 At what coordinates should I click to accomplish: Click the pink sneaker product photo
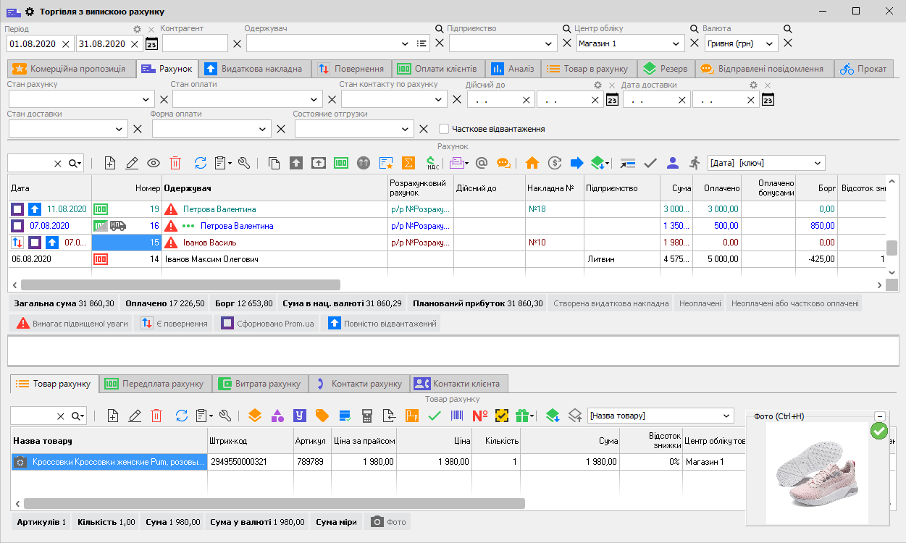point(817,473)
